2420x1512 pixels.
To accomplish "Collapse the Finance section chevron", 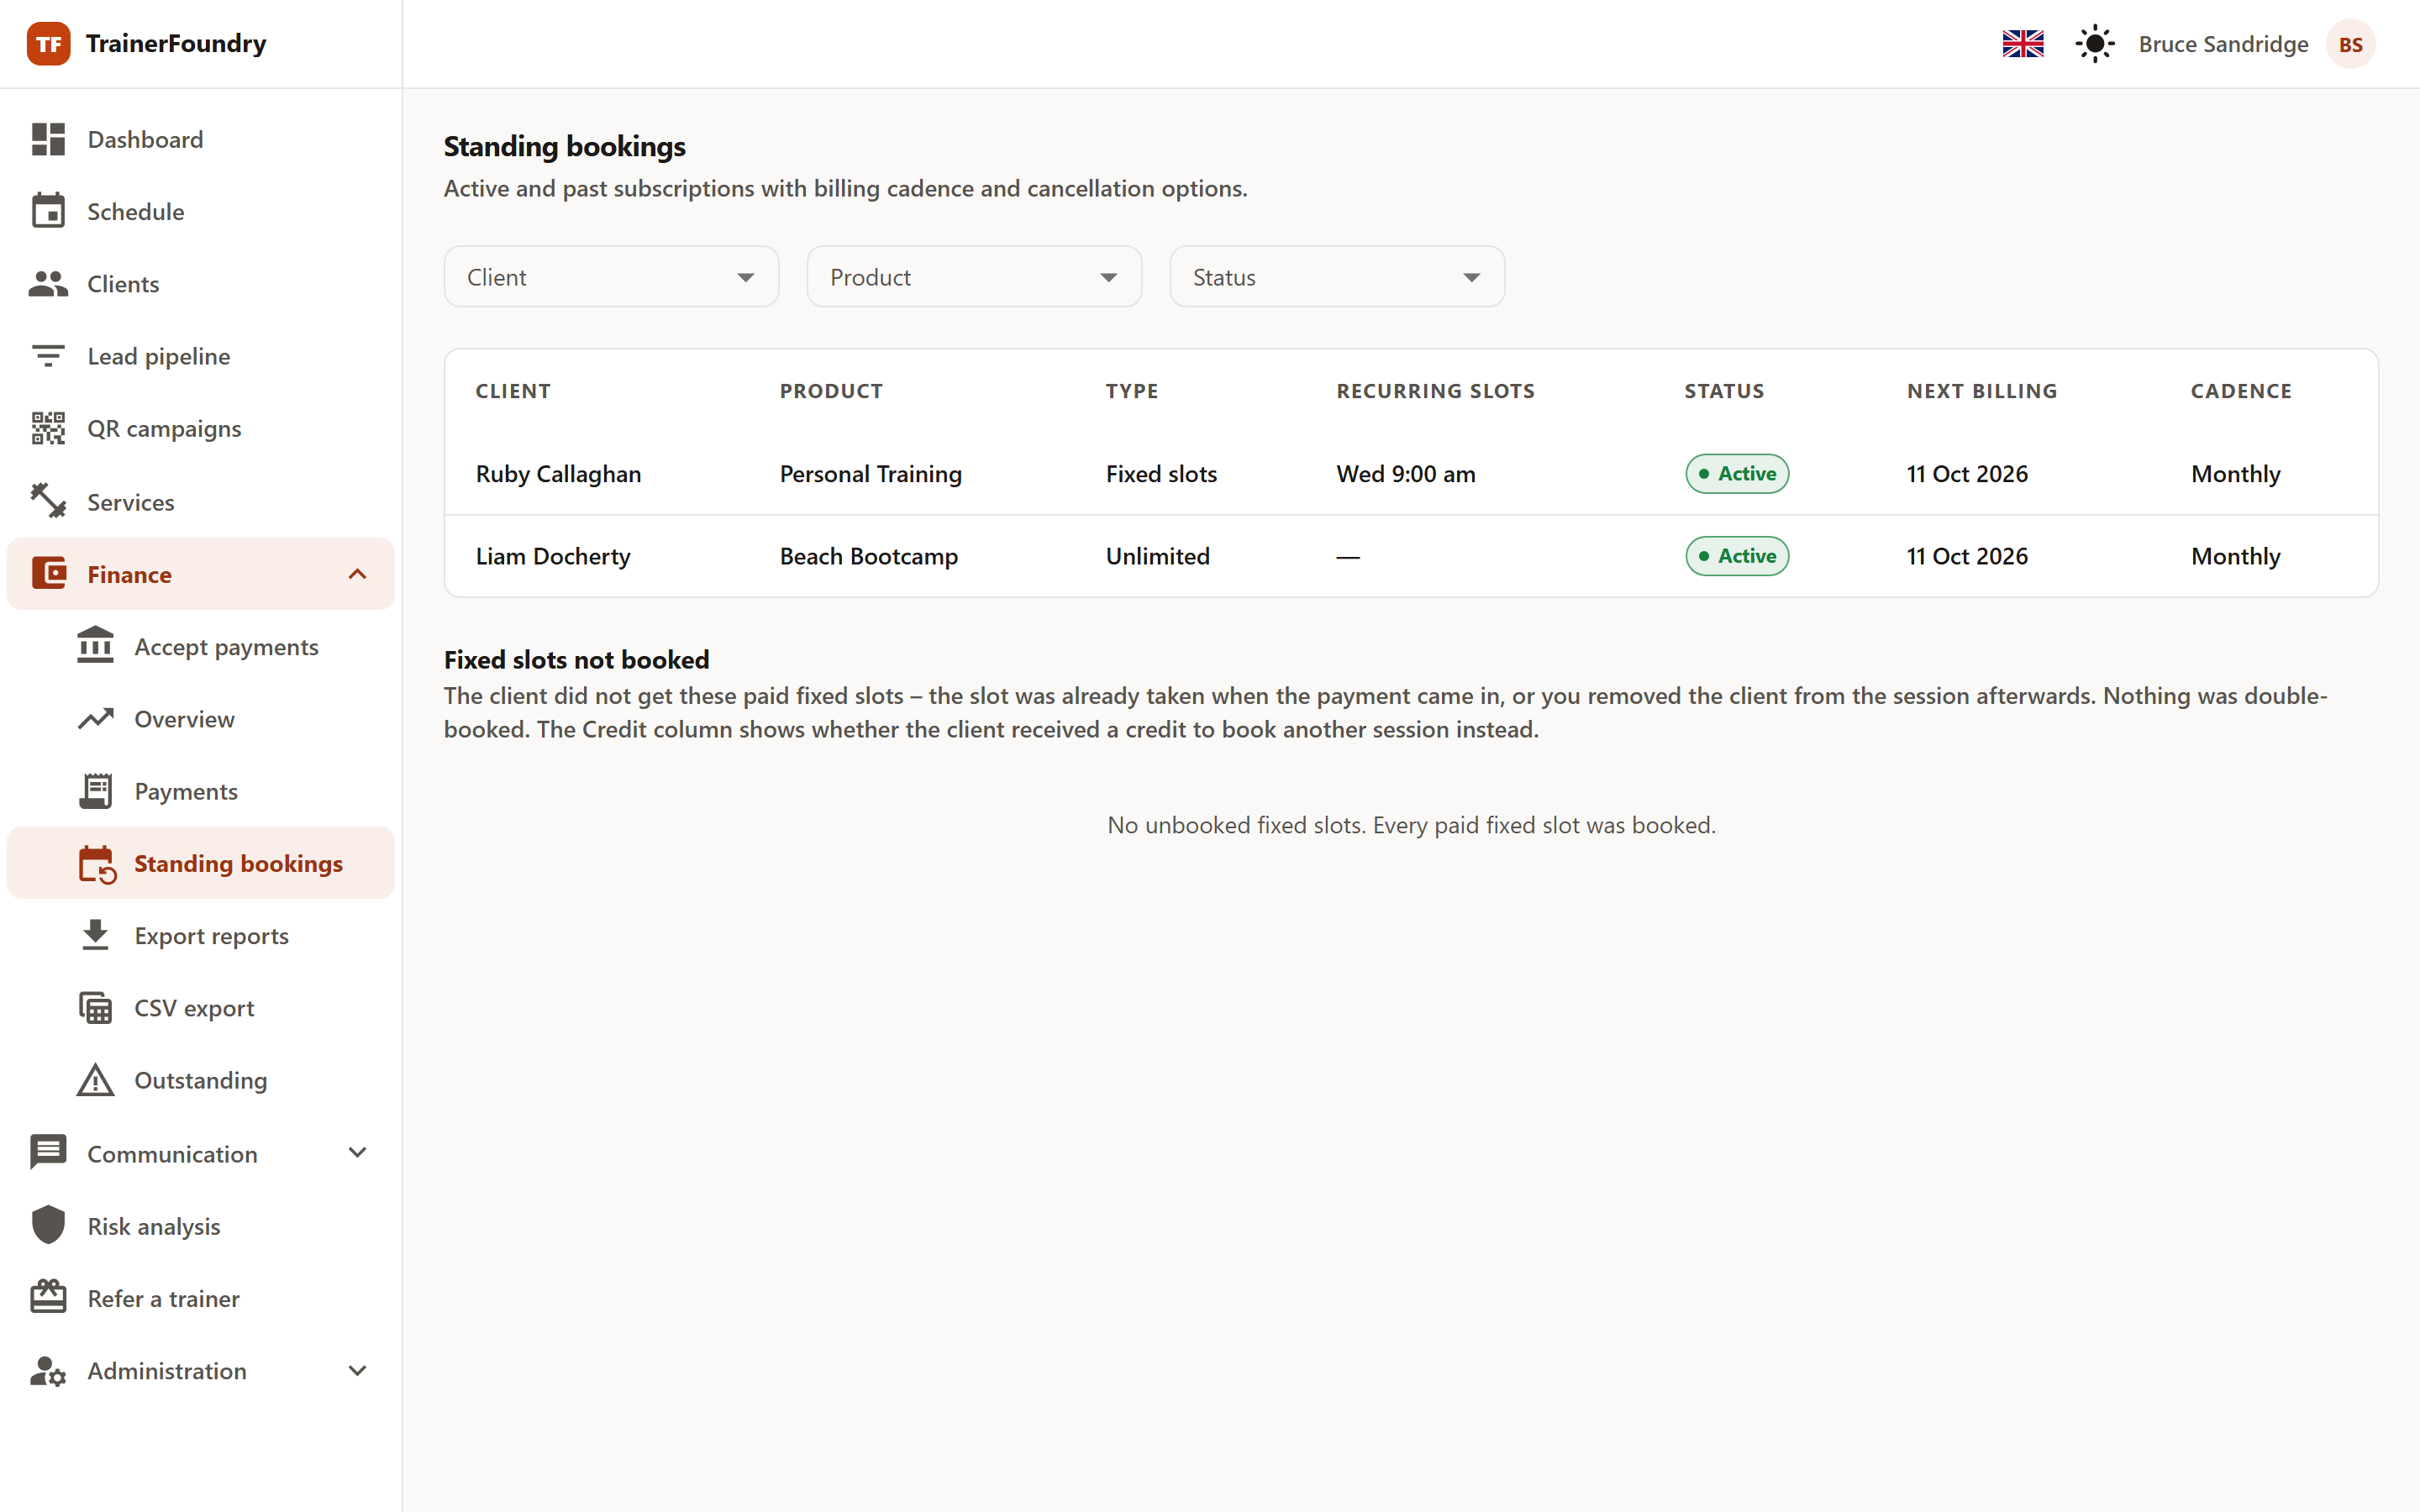I will coord(357,574).
